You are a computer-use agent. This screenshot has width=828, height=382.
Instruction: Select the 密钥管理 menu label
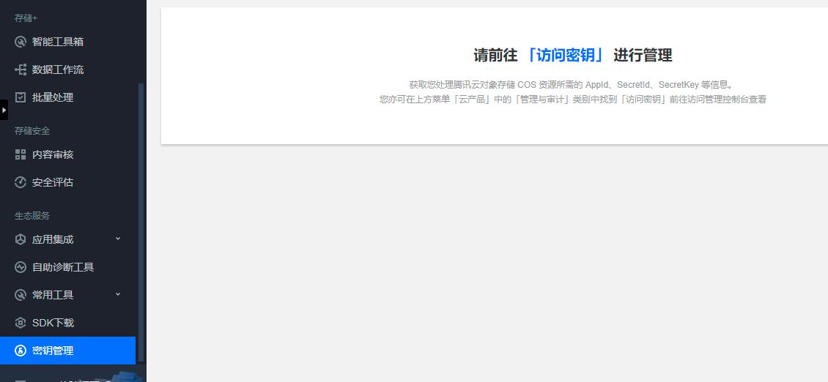[x=53, y=351]
